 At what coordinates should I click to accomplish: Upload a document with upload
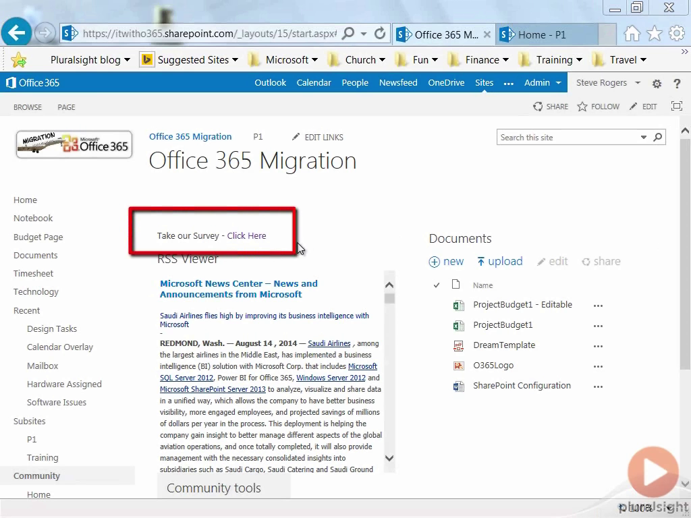pos(500,262)
